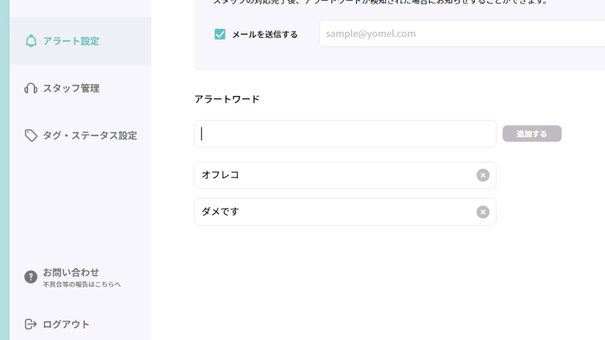Click the 不具合等の報告はこちらへ subtext
The image size is (605, 340).
(x=82, y=285)
